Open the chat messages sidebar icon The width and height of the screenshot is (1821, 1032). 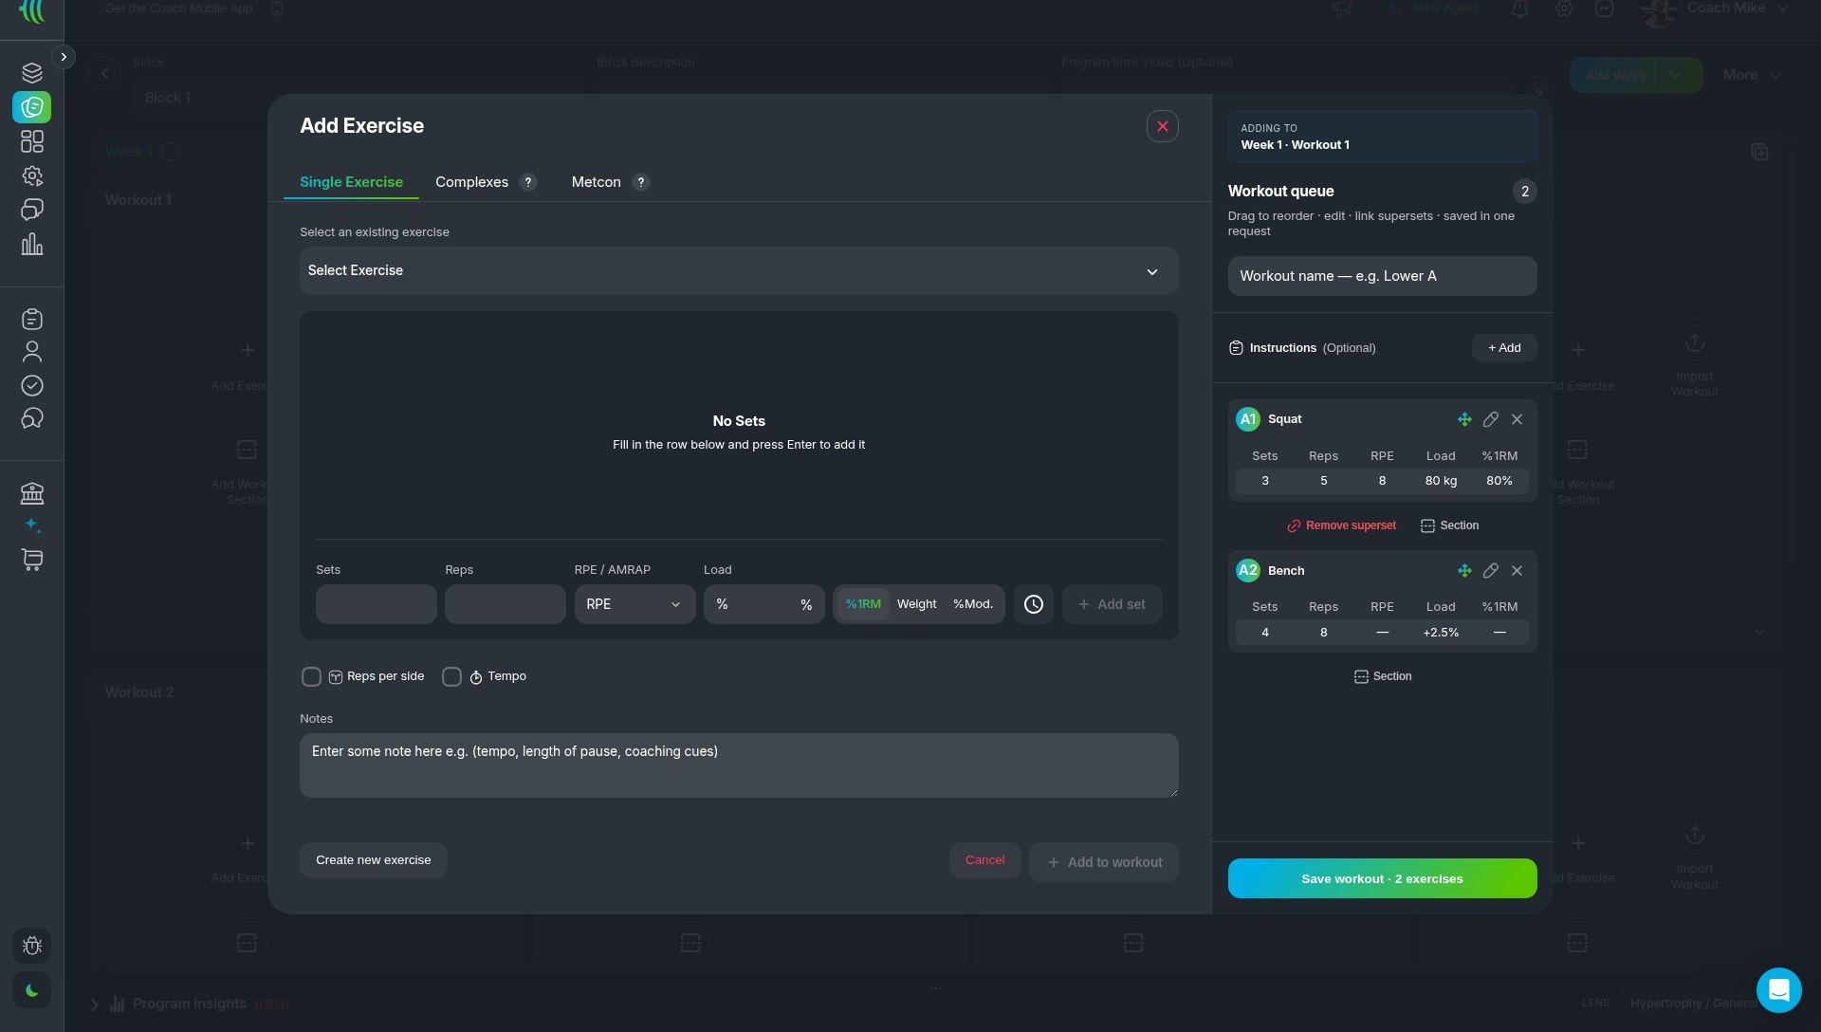tap(32, 210)
